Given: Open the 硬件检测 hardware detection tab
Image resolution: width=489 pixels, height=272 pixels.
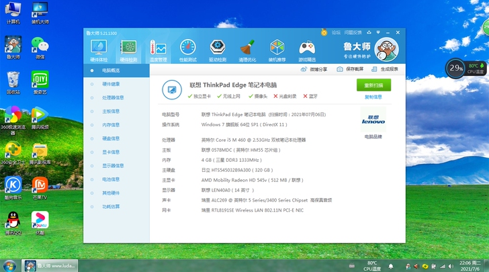Looking at the screenshot, I should 128,51.
